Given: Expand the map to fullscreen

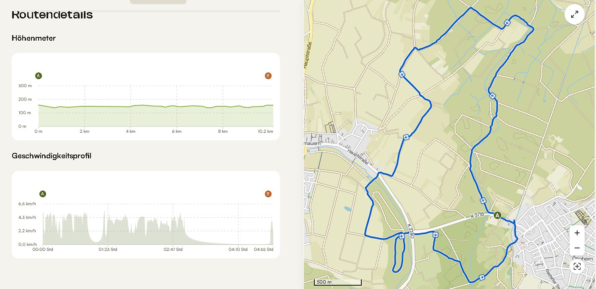Looking at the screenshot, I should 575,14.
